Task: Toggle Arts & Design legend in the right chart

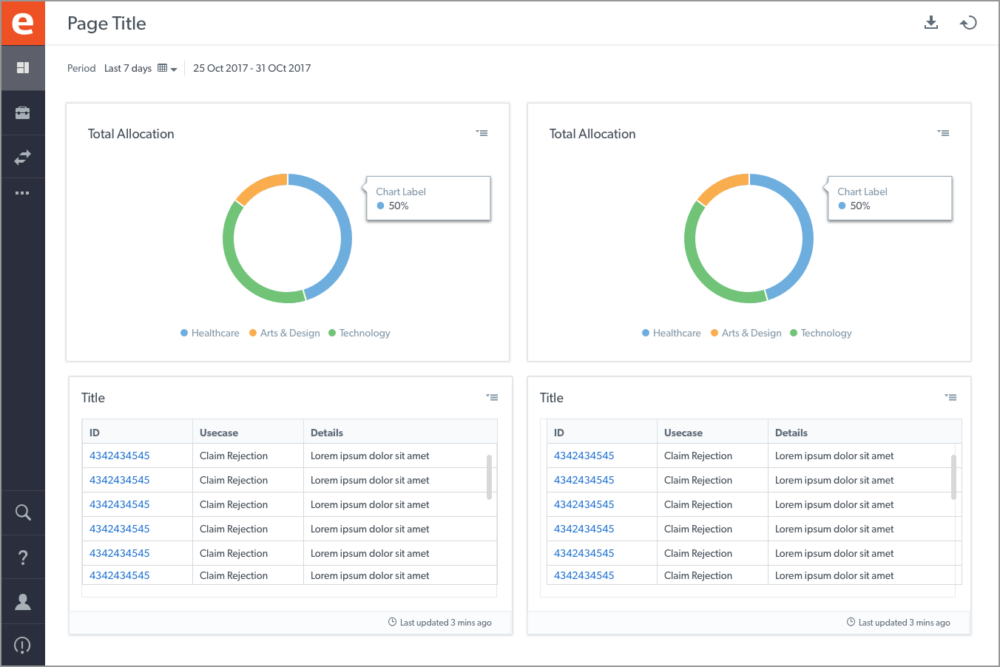Action: pos(746,333)
